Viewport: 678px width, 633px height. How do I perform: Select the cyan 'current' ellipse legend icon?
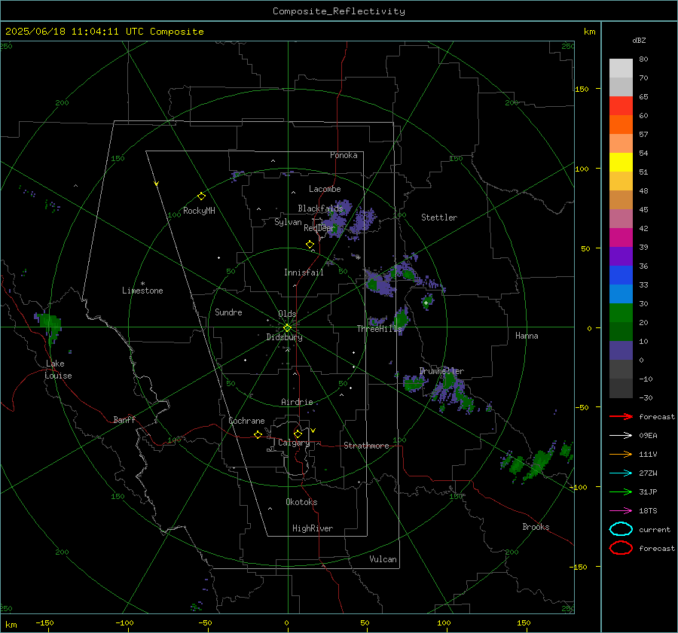coord(621,529)
